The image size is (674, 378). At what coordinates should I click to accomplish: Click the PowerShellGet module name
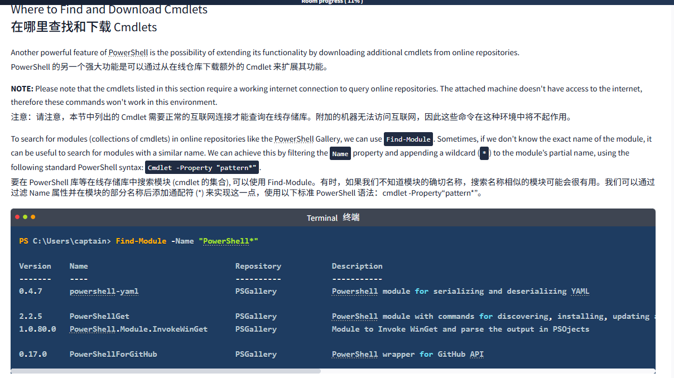coord(99,316)
